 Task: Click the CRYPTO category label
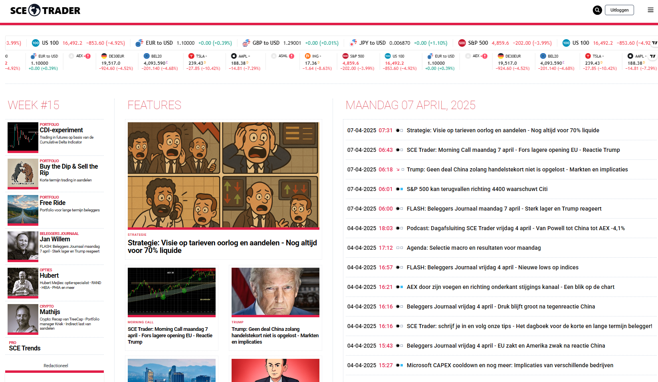click(47, 306)
